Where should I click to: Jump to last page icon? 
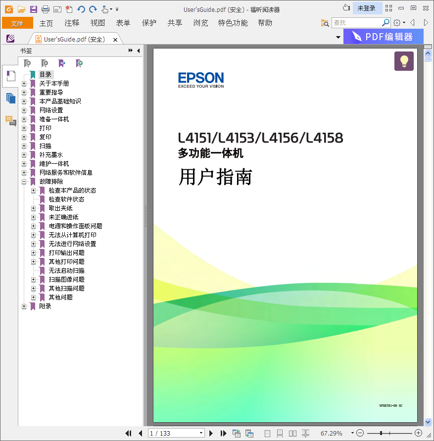[x=223, y=433]
